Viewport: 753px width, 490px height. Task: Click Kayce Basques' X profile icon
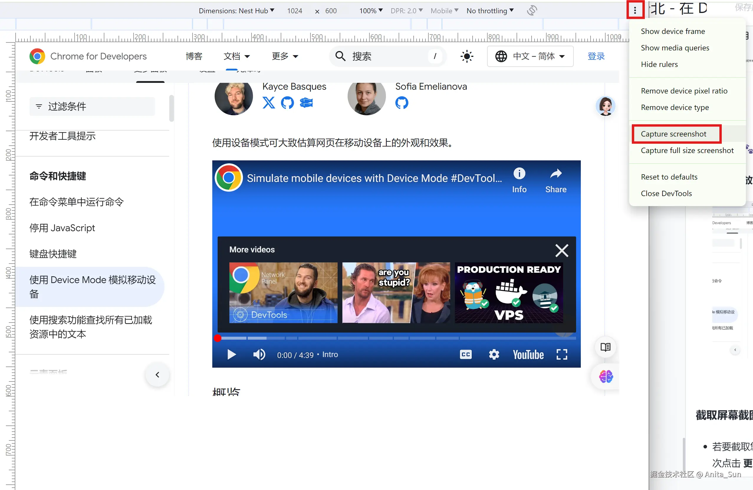click(x=269, y=103)
